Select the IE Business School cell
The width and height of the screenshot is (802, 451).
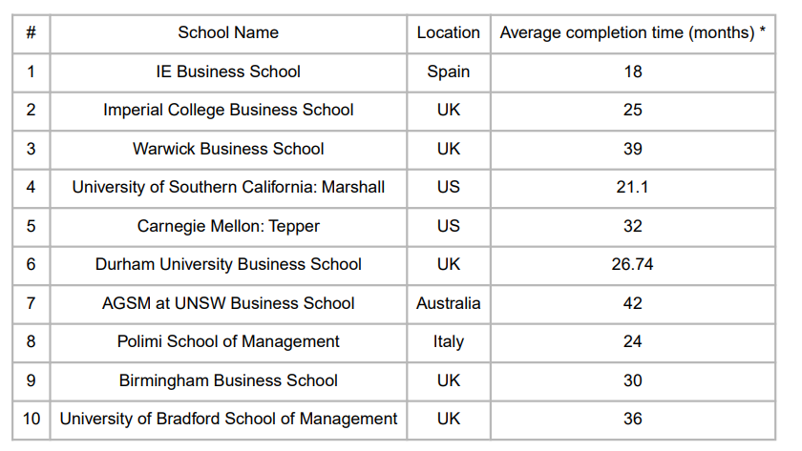228,72
